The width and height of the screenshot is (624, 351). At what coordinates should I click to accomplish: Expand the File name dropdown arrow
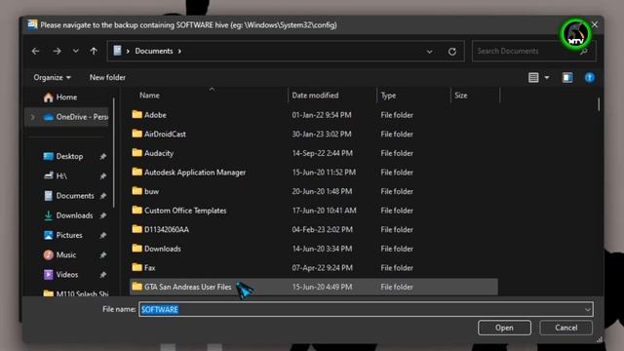click(x=587, y=310)
